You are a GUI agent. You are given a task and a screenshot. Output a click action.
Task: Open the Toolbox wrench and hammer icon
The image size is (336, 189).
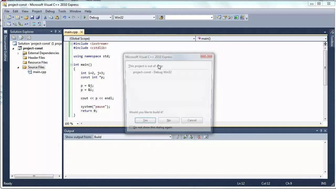230,17
